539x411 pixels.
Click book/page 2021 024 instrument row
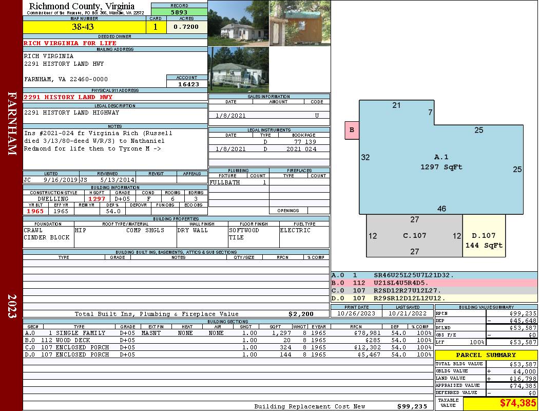(269, 149)
